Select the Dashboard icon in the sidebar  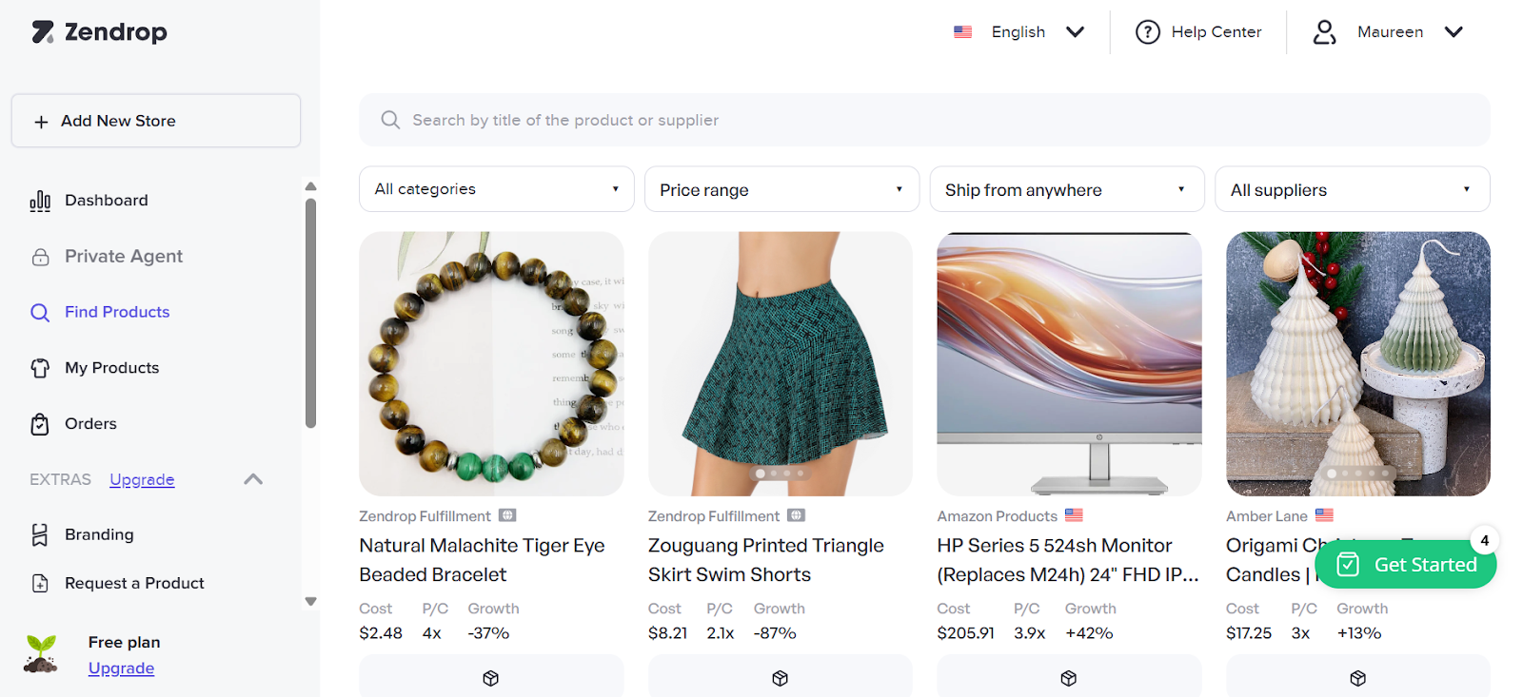coord(40,200)
